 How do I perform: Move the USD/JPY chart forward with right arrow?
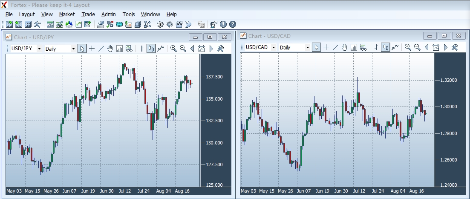[x=211, y=49]
